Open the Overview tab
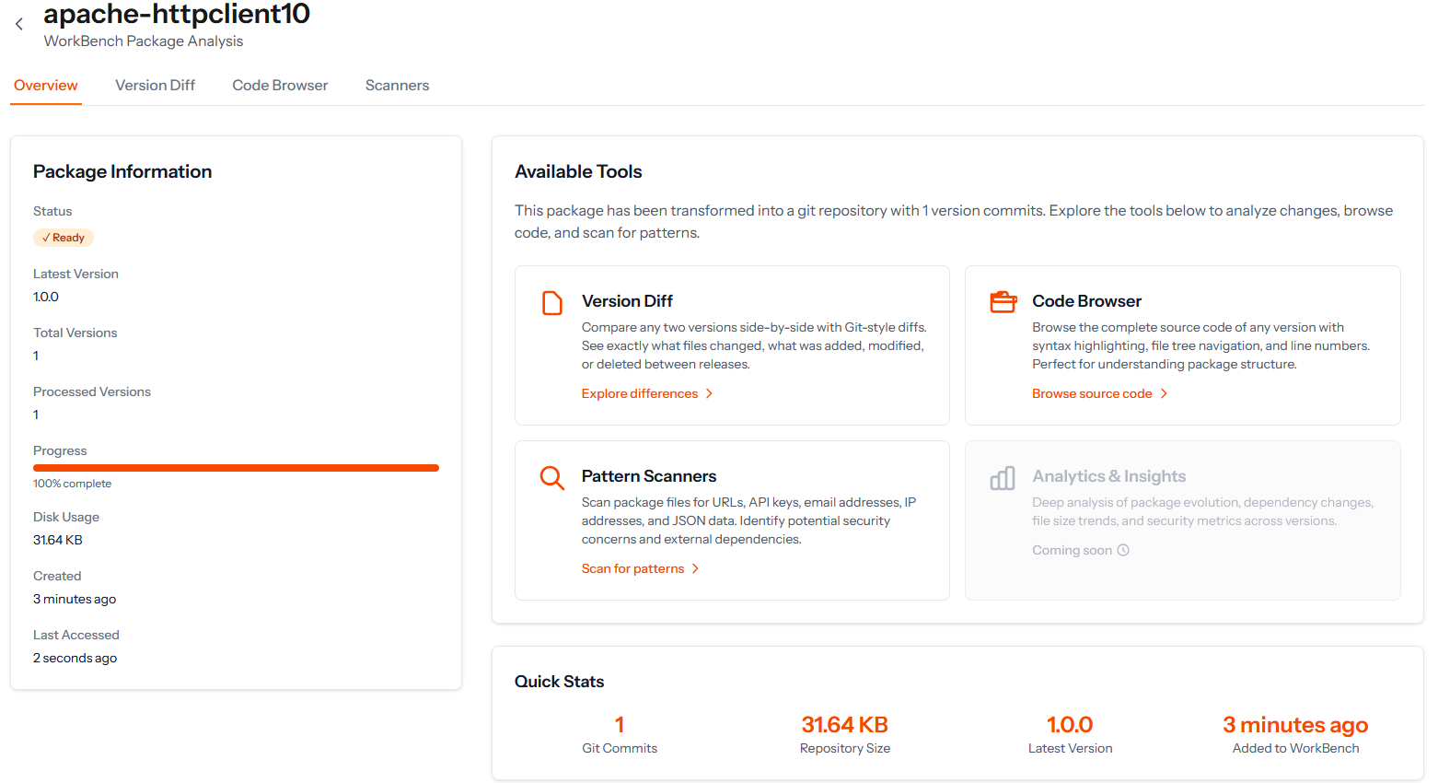Image resolution: width=1438 pixels, height=783 pixels. 46,86
